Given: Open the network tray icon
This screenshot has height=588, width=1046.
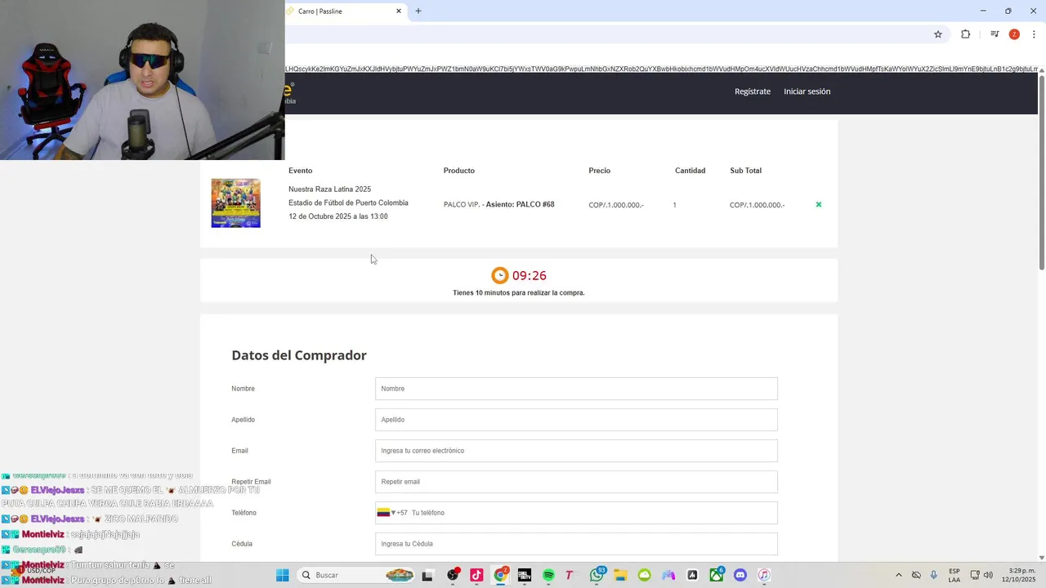Looking at the screenshot, I should click(x=975, y=575).
